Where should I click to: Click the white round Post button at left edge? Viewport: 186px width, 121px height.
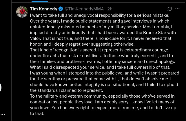[1, 88]
